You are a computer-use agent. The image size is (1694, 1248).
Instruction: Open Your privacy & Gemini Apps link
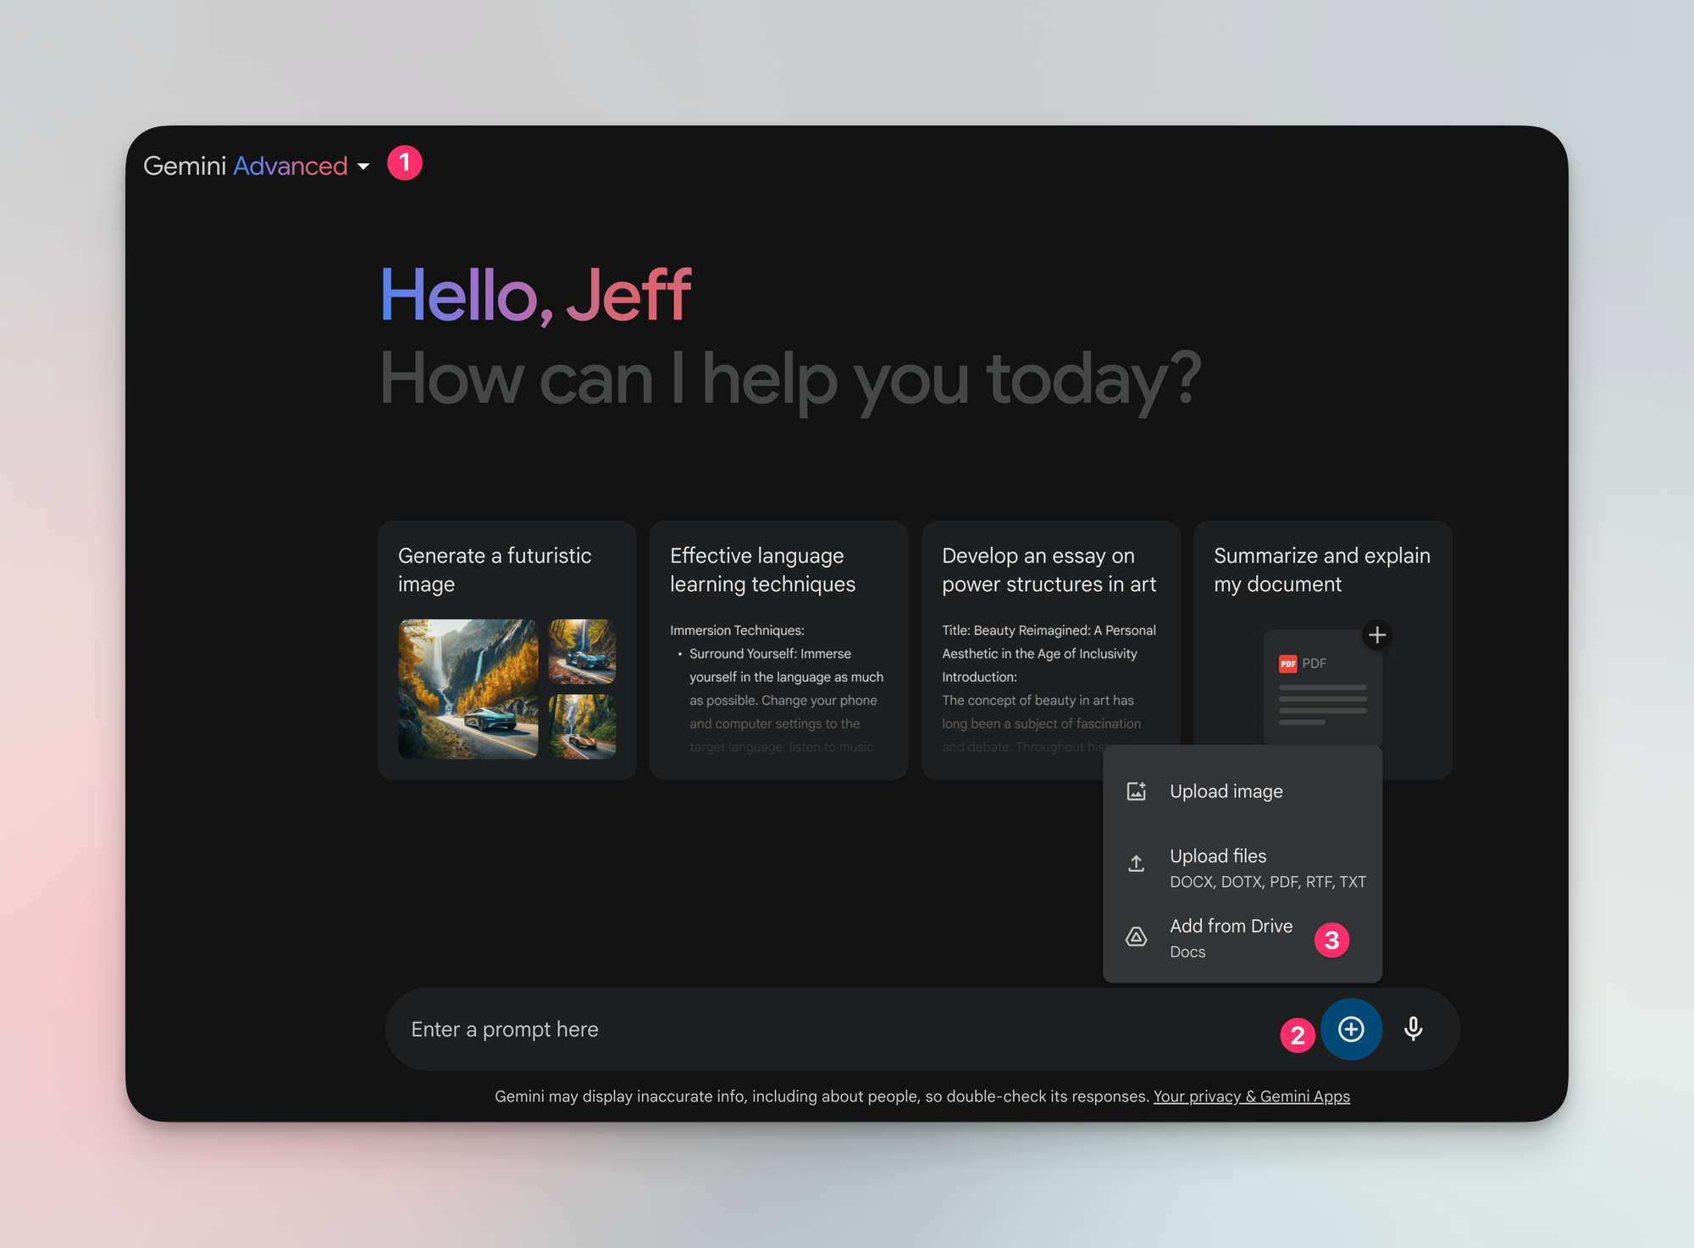click(x=1251, y=1096)
